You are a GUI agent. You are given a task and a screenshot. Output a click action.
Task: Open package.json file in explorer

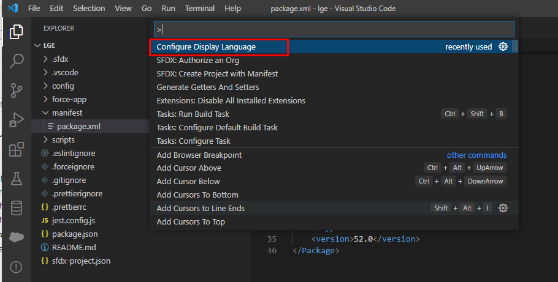(74, 234)
